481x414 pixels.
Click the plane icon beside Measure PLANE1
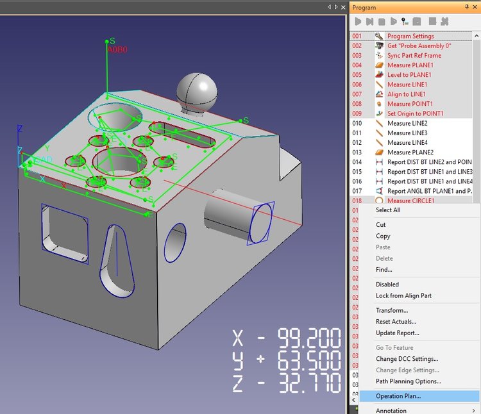point(379,65)
